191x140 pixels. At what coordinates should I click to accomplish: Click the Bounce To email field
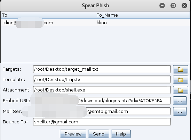point(102,122)
